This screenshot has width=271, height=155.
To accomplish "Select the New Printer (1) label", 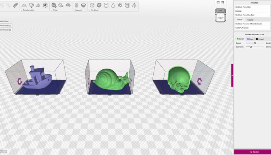I will point(5,26).
